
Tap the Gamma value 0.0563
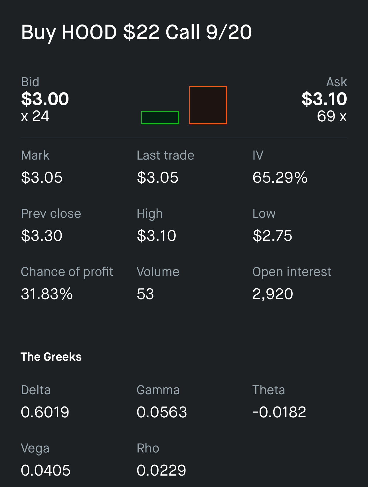click(162, 412)
